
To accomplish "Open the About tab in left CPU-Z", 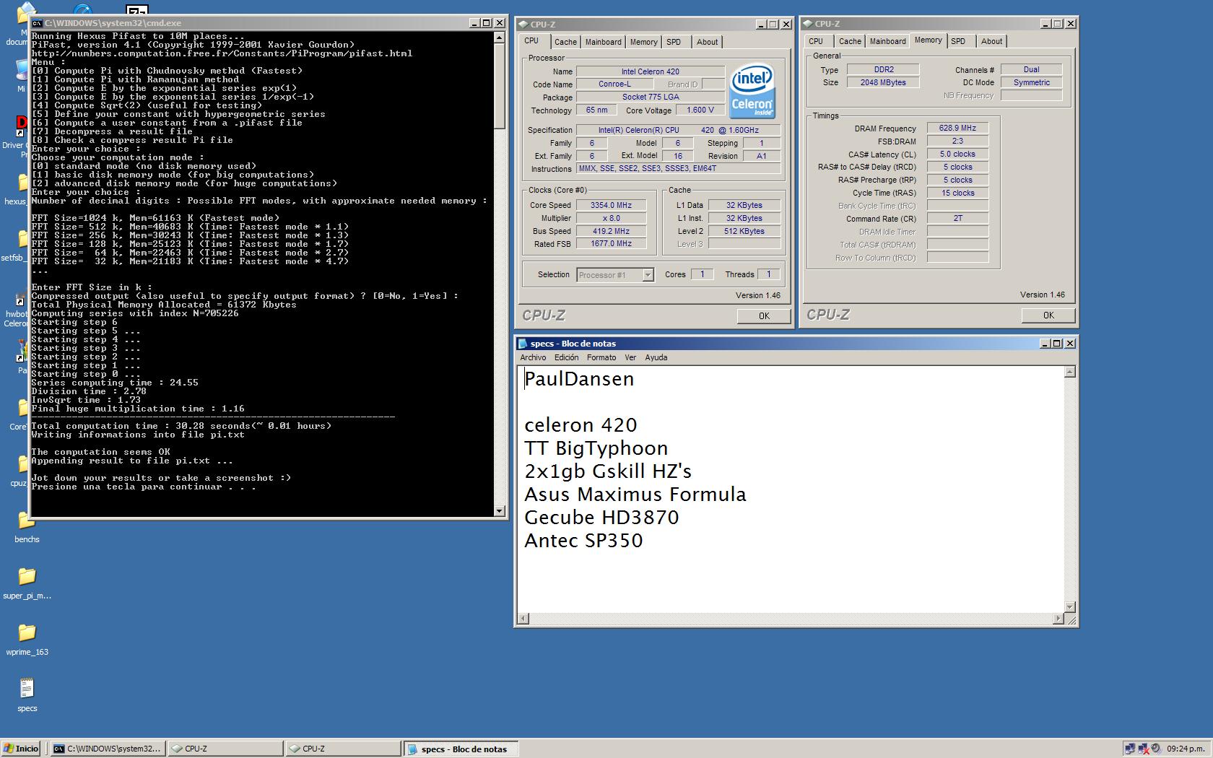I will click(x=707, y=42).
